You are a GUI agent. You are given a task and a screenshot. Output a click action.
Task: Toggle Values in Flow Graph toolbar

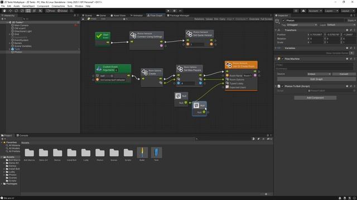point(209,19)
